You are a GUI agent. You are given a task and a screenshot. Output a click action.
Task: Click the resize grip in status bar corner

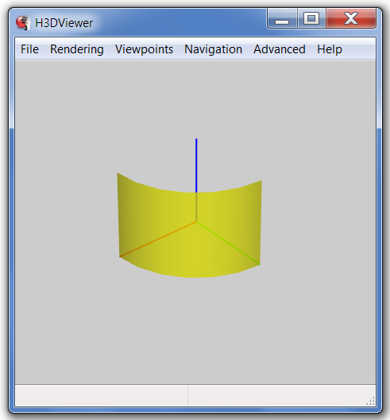tap(370, 400)
